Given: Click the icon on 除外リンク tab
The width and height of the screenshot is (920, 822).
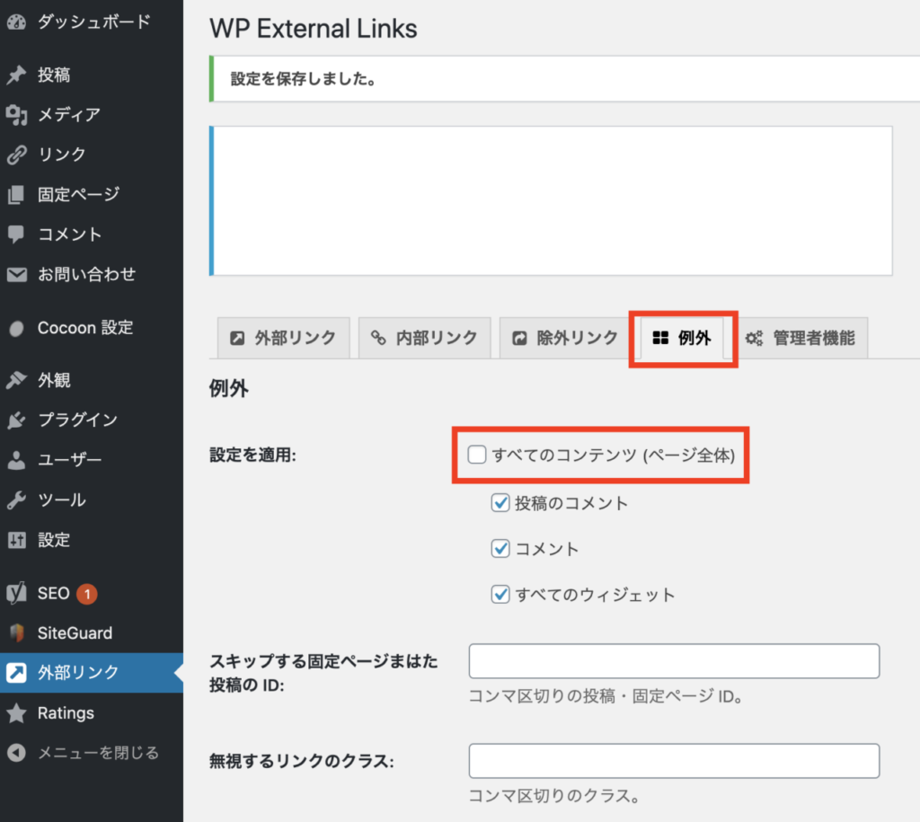Looking at the screenshot, I should [x=519, y=338].
